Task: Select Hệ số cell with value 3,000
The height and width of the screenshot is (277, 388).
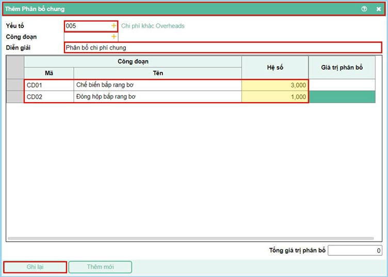Action: [x=274, y=85]
